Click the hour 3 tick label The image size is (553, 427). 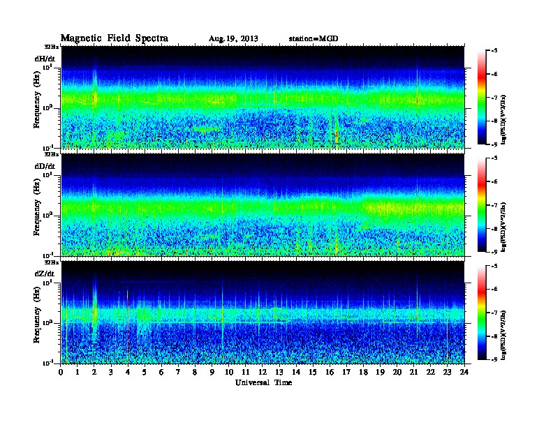tap(111, 372)
